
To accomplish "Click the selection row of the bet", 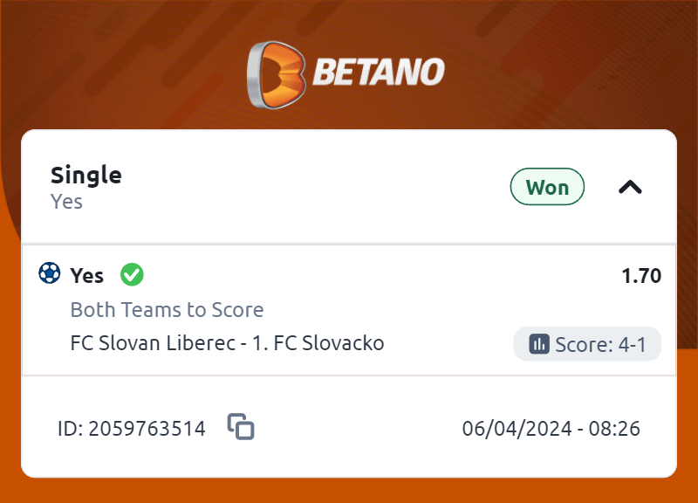I will click(349, 310).
